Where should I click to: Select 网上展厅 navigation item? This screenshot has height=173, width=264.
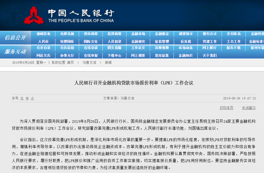210,48
